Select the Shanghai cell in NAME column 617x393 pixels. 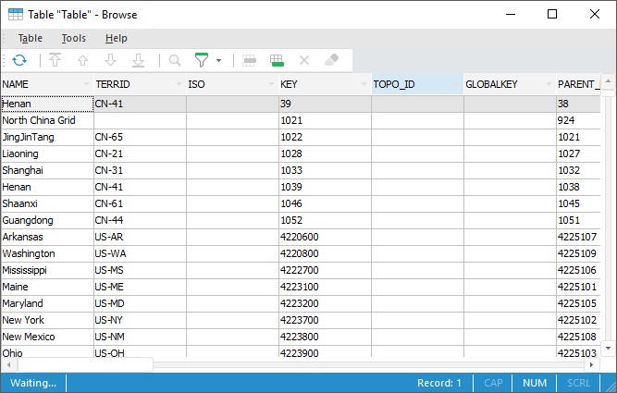46,170
